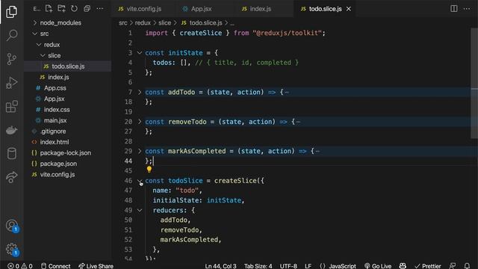
Task: Open the Live Share activity bar icon
Action: (12, 177)
